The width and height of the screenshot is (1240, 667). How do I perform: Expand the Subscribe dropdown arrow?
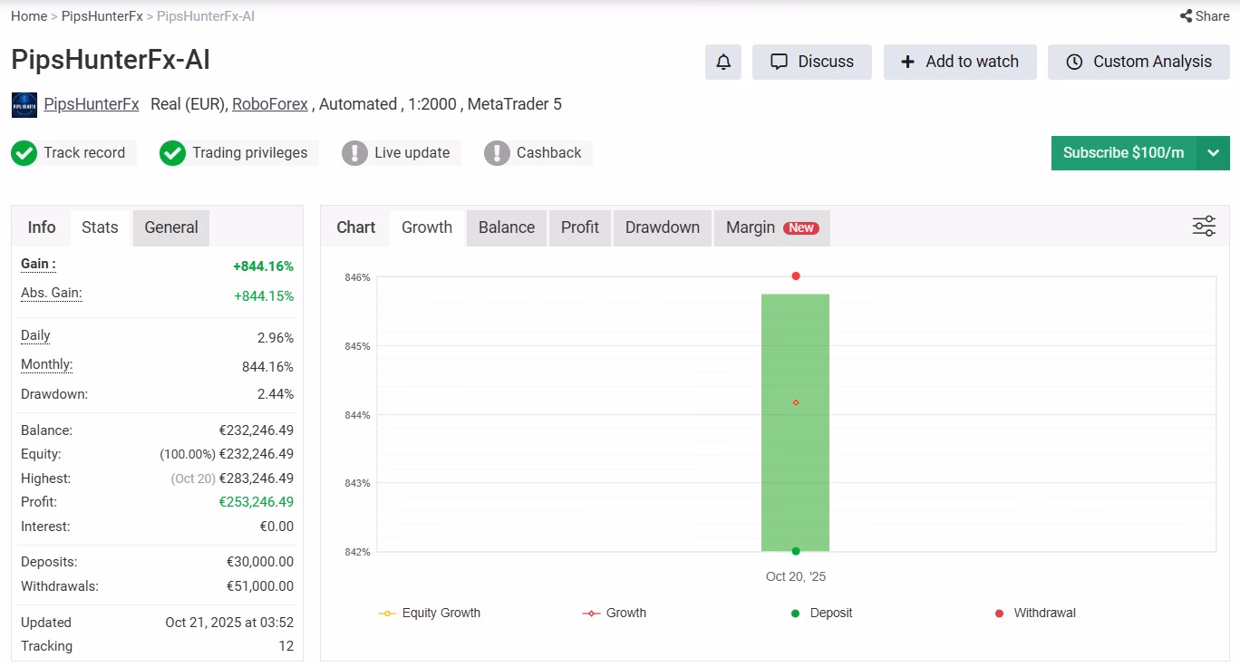tap(1214, 153)
